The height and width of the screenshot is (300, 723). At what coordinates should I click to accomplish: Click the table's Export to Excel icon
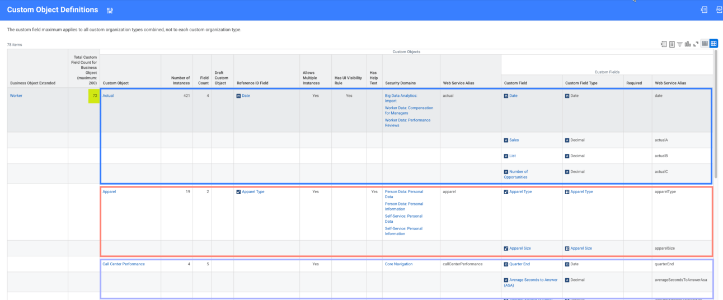coord(663,44)
